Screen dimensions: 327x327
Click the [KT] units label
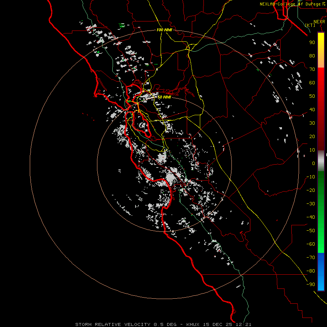[310, 25]
